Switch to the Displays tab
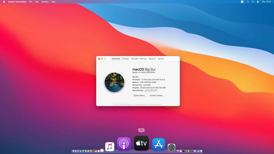 [125, 59]
